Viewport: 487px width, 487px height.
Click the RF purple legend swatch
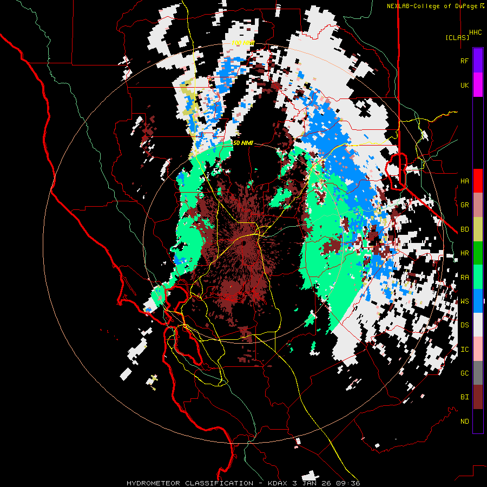pos(478,61)
